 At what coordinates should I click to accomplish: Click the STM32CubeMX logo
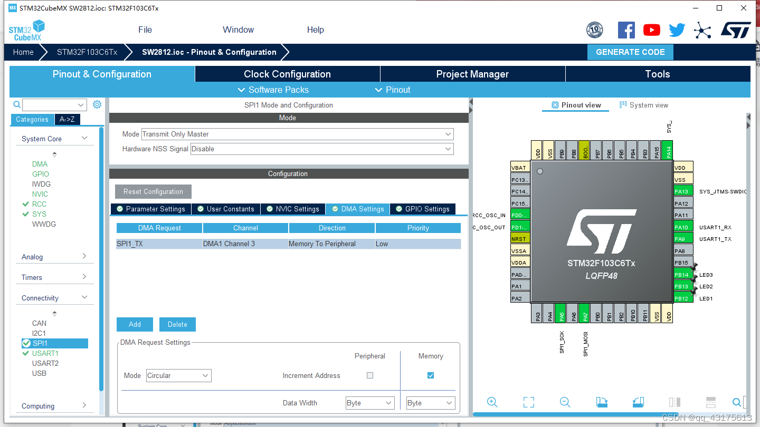click(x=27, y=31)
